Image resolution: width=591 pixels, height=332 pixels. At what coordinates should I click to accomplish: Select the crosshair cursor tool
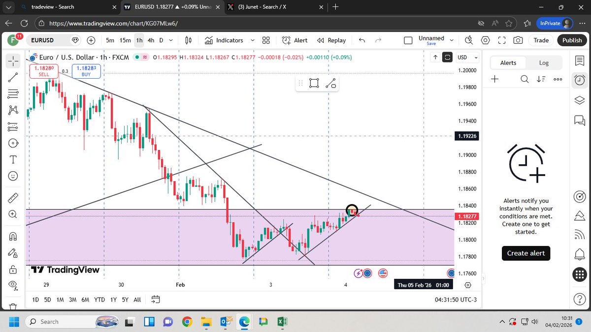(13, 61)
